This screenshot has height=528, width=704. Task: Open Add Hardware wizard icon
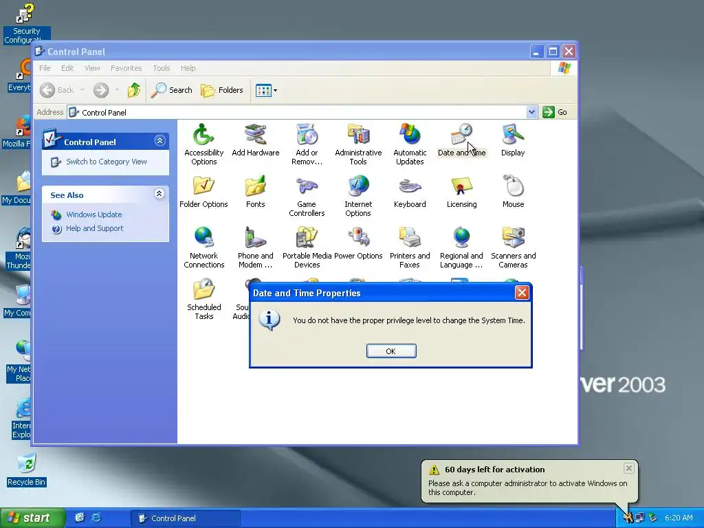click(x=256, y=140)
